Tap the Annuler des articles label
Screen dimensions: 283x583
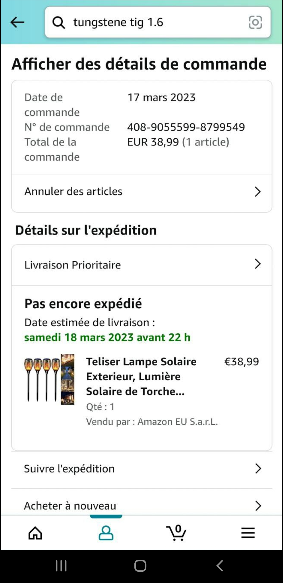pos(73,191)
